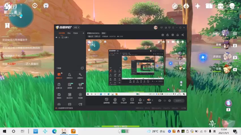Open the Windows notification center icon
Screen dimensions: 241x135
pyautogui.click(x=235, y=131)
